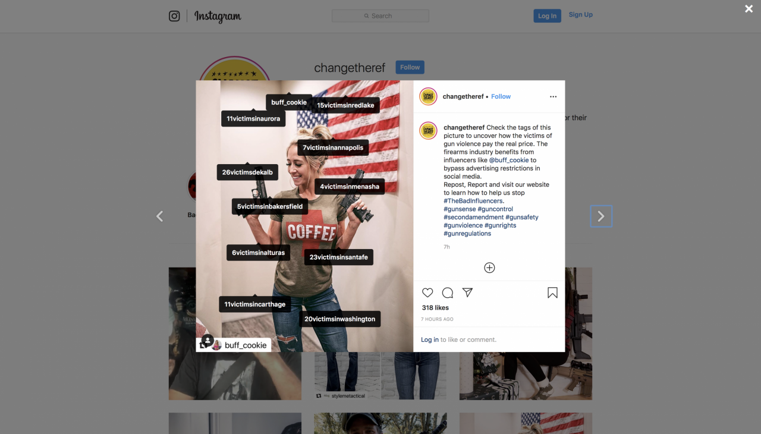
Task: Click changetheref avatar in post header
Action: (428, 96)
